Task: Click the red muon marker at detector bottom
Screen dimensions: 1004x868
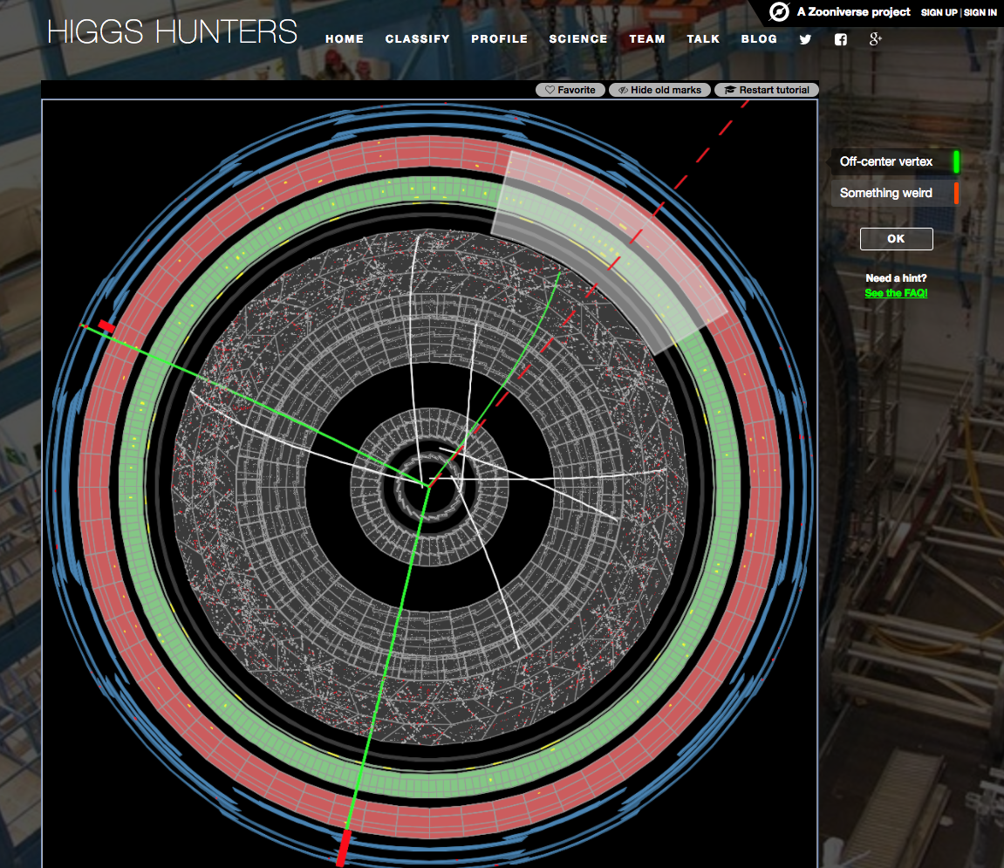Action: tap(344, 848)
